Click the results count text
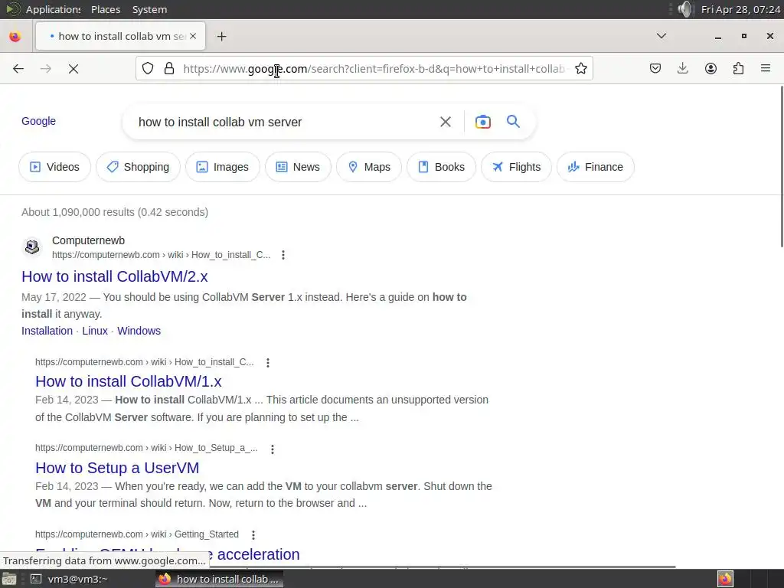The image size is (784, 588). tap(115, 212)
